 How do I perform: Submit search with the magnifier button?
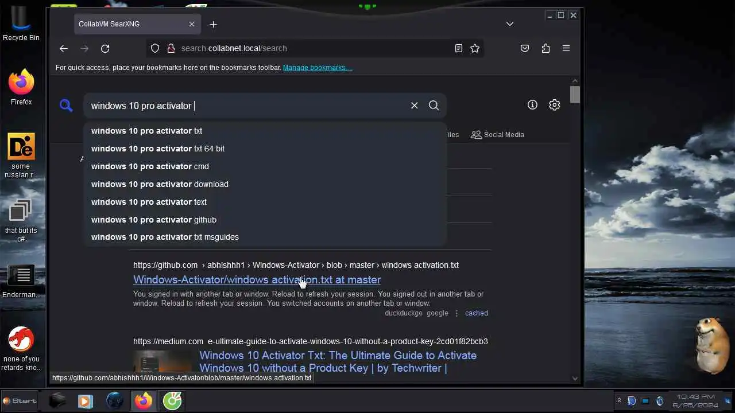(434, 106)
